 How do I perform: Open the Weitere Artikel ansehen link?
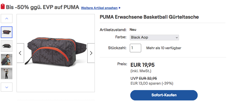(99, 8)
